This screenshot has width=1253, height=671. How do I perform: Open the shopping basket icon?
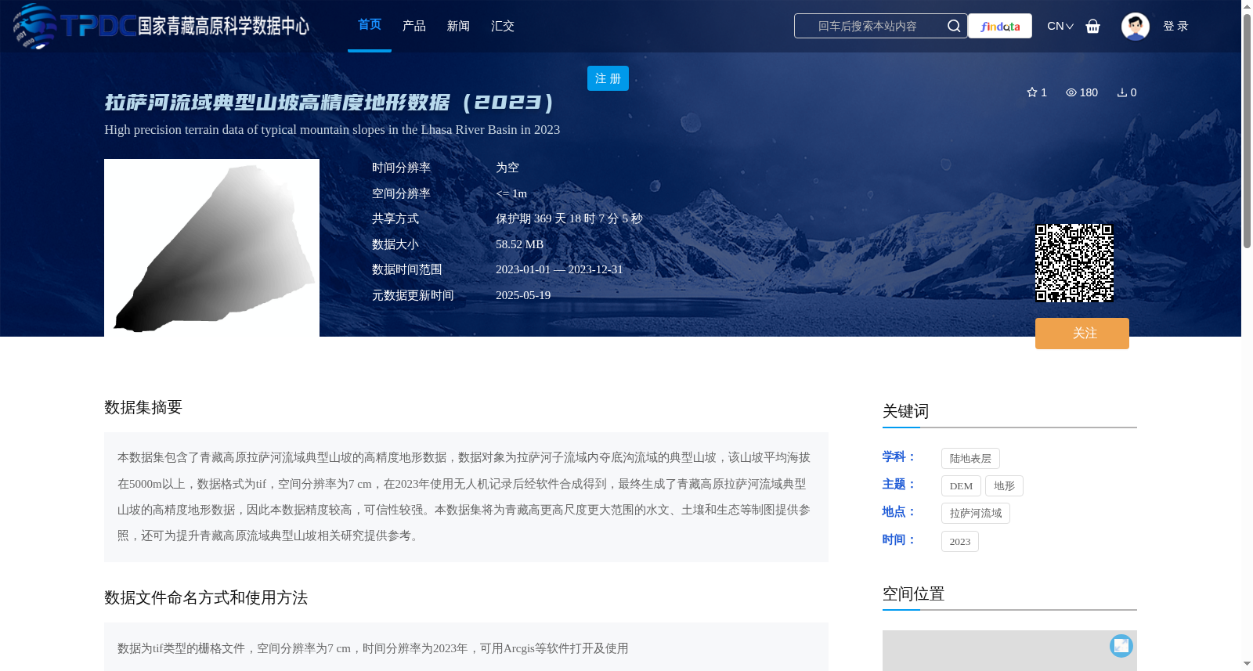click(x=1093, y=26)
